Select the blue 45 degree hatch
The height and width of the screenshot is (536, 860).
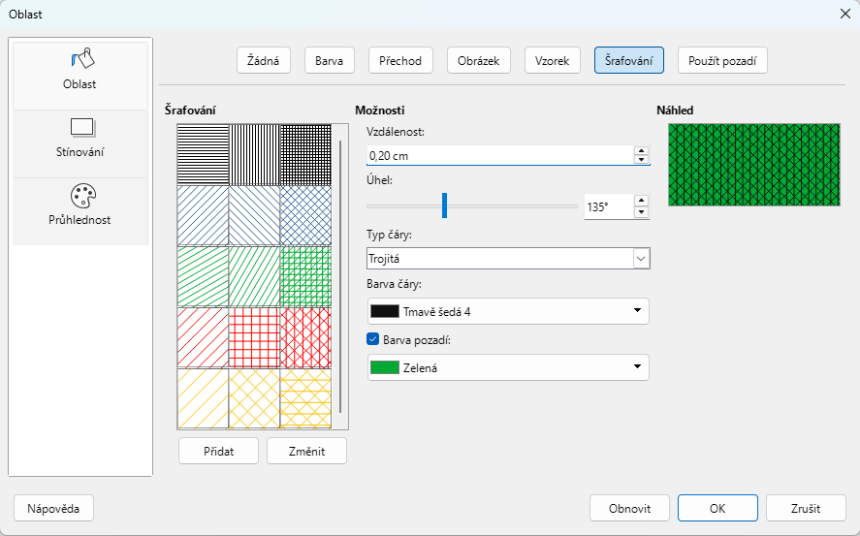click(203, 215)
